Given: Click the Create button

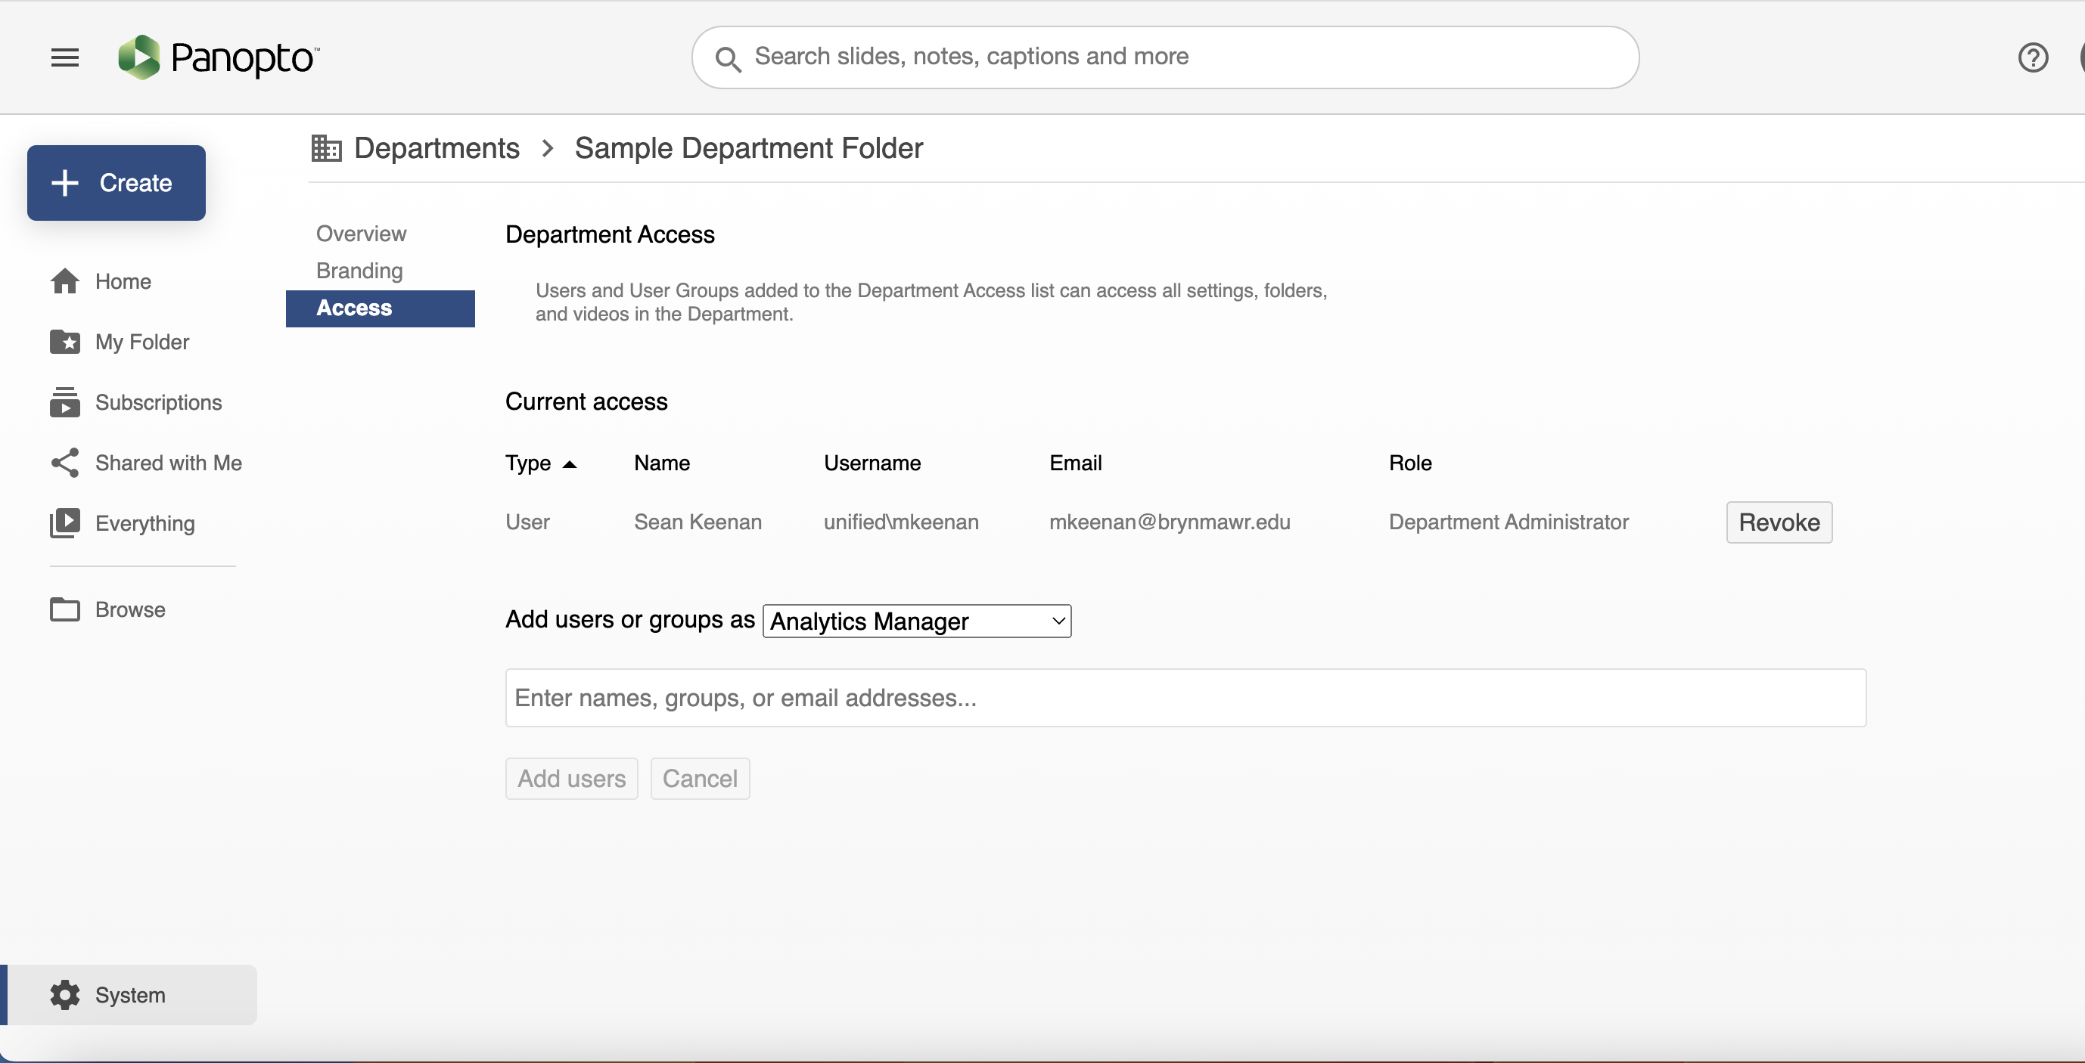Looking at the screenshot, I should (117, 183).
